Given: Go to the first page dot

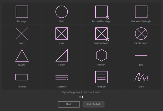Looking at the screenshot, I should [80, 97].
